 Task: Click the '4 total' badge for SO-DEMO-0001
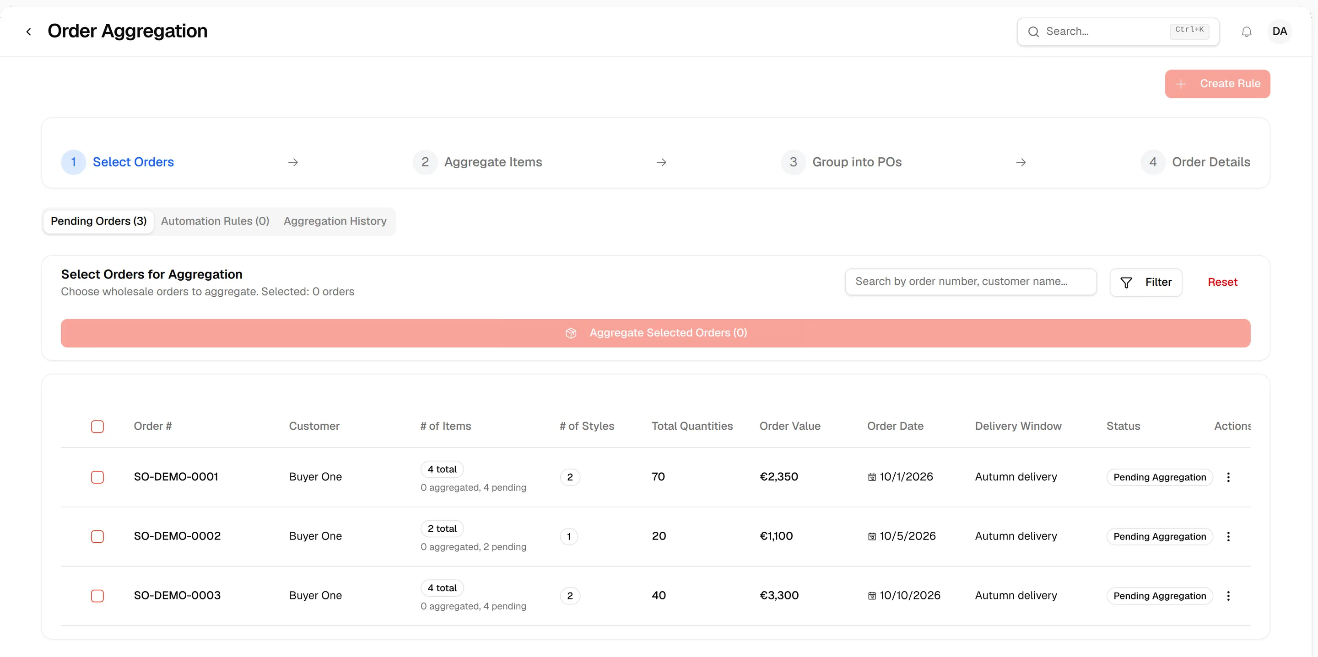(442, 470)
